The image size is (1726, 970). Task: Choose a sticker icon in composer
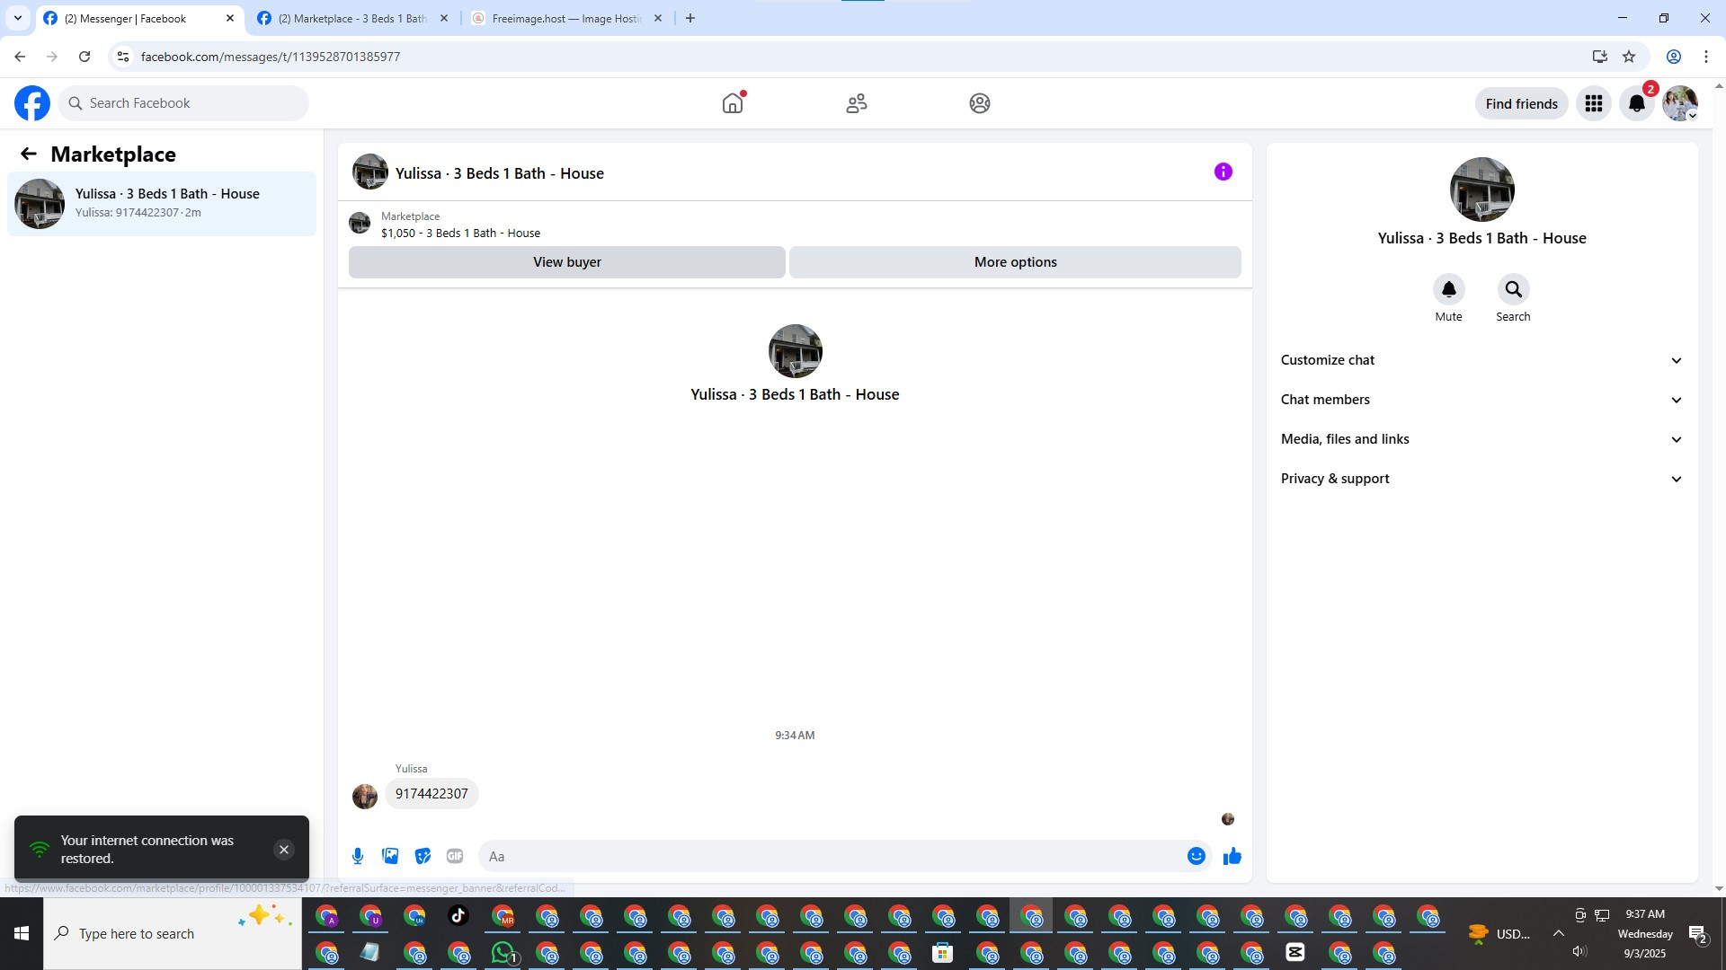pyautogui.click(x=423, y=856)
